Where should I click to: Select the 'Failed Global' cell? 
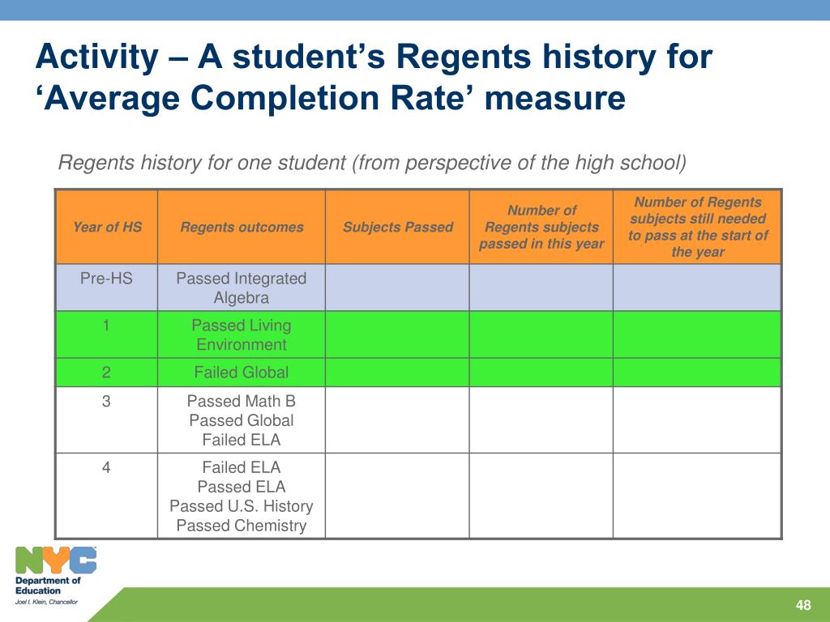[x=242, y=373]
